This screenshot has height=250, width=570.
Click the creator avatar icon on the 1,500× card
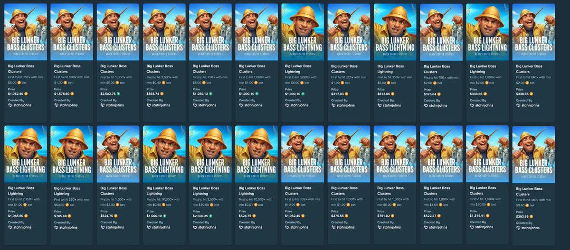[380, 227]
